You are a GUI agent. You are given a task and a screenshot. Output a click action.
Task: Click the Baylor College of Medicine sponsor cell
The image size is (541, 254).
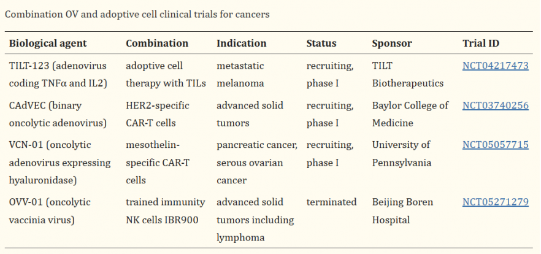410,114
